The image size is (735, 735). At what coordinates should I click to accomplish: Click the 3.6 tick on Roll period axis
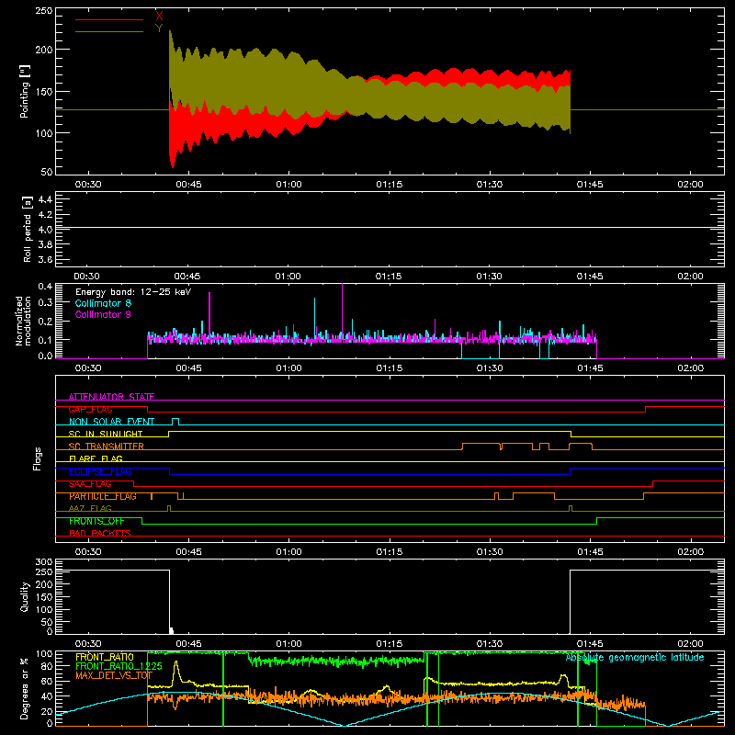(x=45, y=259)
